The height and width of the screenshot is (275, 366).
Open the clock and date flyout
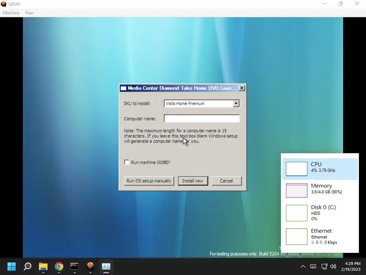point(351,266)
